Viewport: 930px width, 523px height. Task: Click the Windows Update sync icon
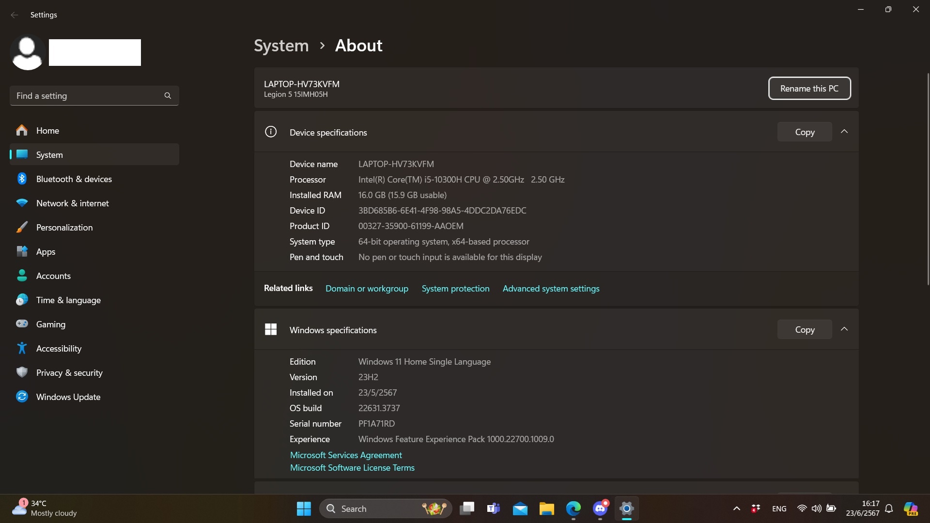tap(22, 397)
